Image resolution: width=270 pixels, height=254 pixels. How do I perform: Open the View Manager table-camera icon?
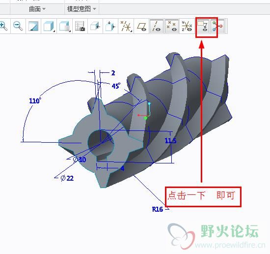[80, 26]
